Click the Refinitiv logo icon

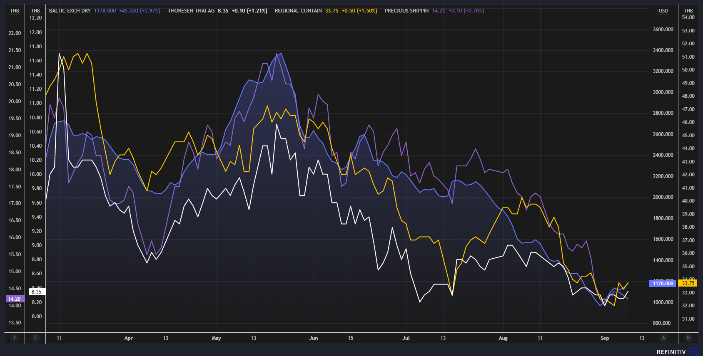coord(694,352)
